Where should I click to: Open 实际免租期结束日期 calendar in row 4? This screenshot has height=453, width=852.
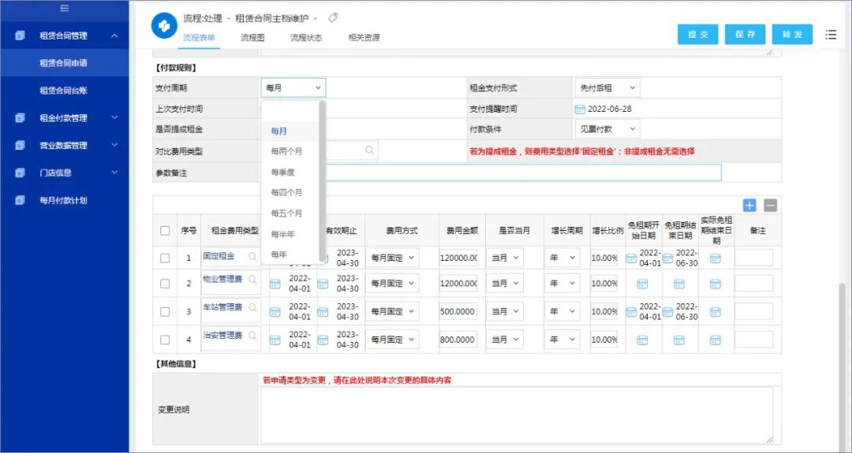pos(715,340)
